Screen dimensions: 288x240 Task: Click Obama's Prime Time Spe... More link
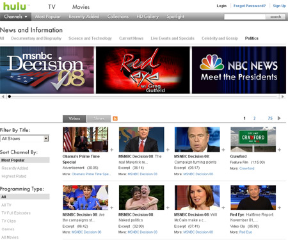92,174
